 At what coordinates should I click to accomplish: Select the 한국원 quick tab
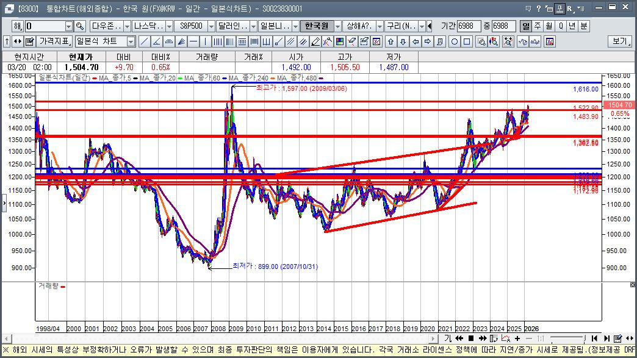pos(316,27)
